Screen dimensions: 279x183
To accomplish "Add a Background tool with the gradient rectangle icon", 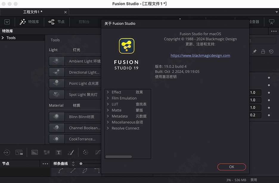I will tap(35, 152).
